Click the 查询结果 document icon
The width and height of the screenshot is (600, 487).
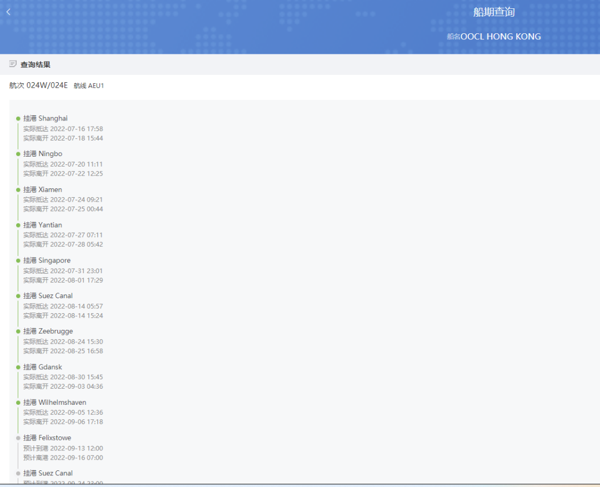pos(13,64)
